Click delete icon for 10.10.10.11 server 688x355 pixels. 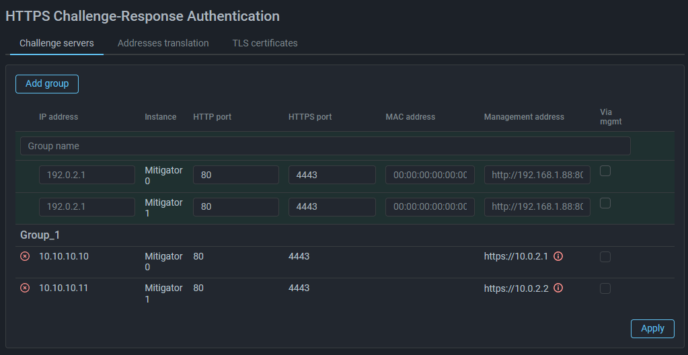pyautogui.click(x=25, y=288)
